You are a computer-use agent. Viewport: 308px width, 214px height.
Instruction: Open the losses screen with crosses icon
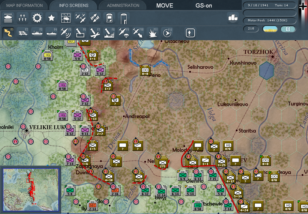click(22, 18)
